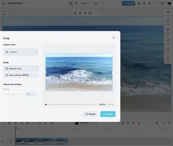Apply the crop changes
This screenshot has height=146, width=173.
coord(108,114)
